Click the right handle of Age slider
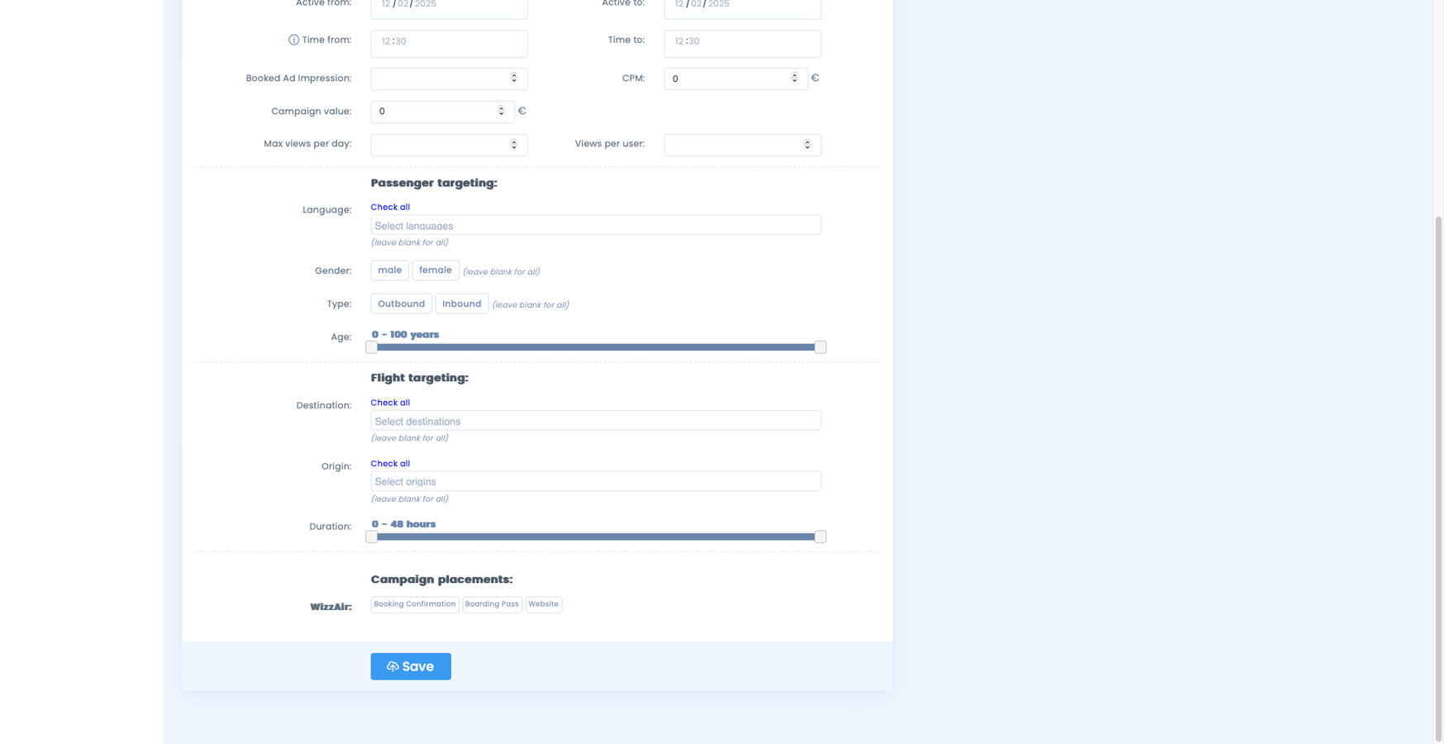 pos(820,347)
